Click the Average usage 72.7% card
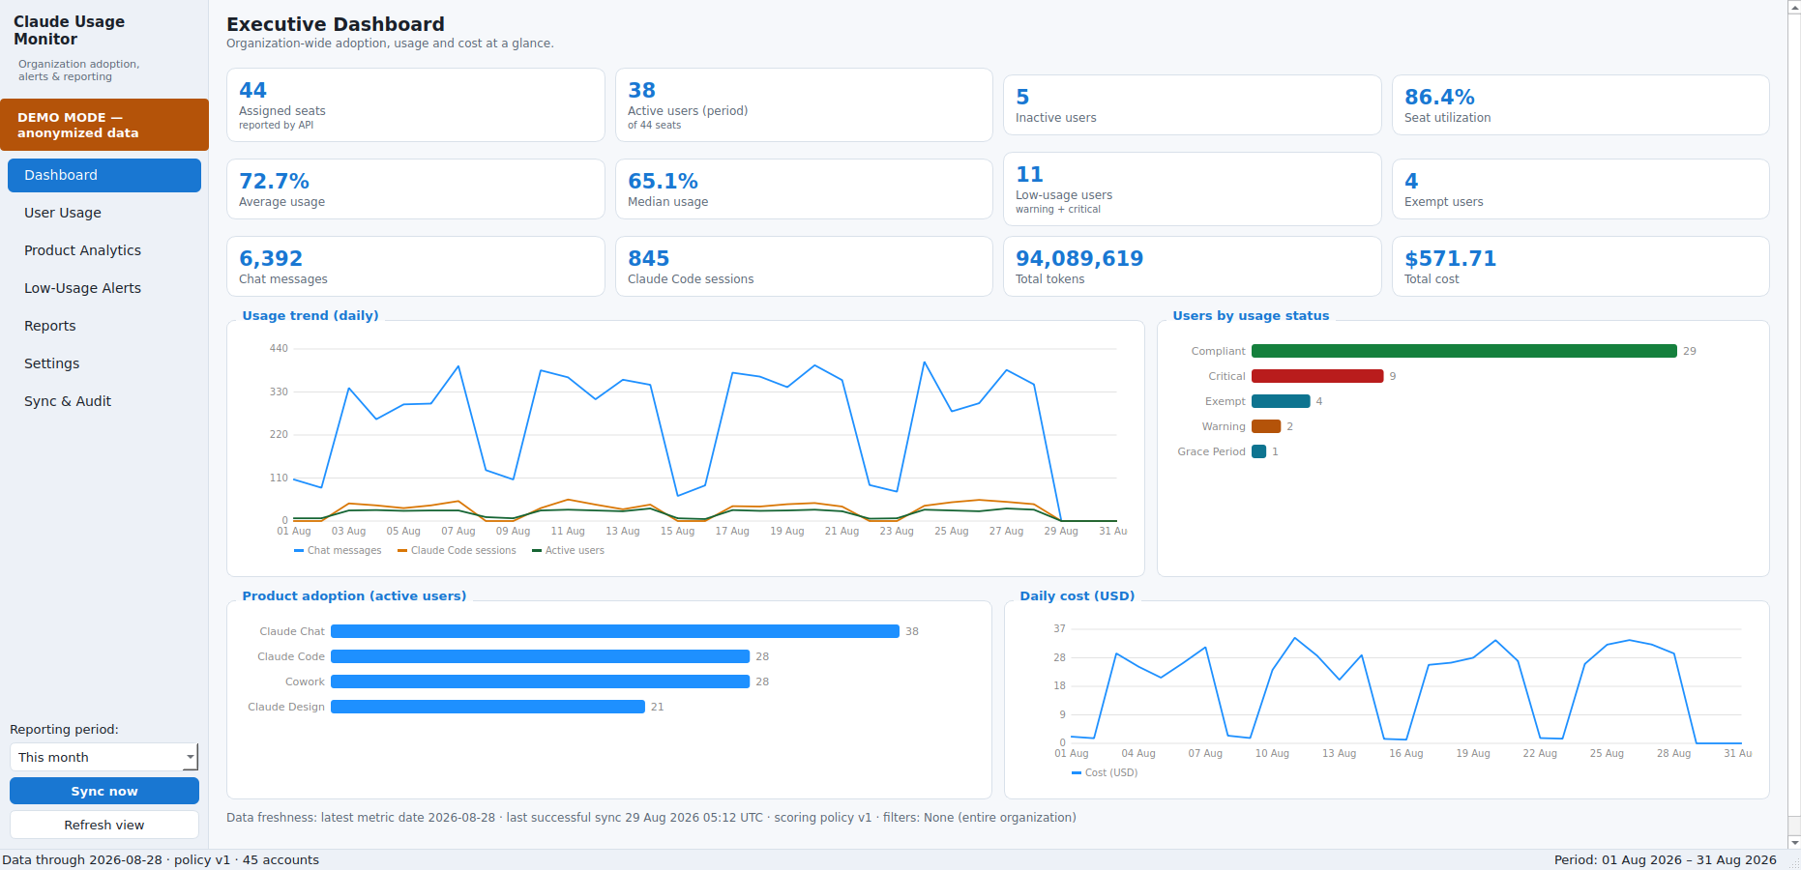 coord(416,189)
